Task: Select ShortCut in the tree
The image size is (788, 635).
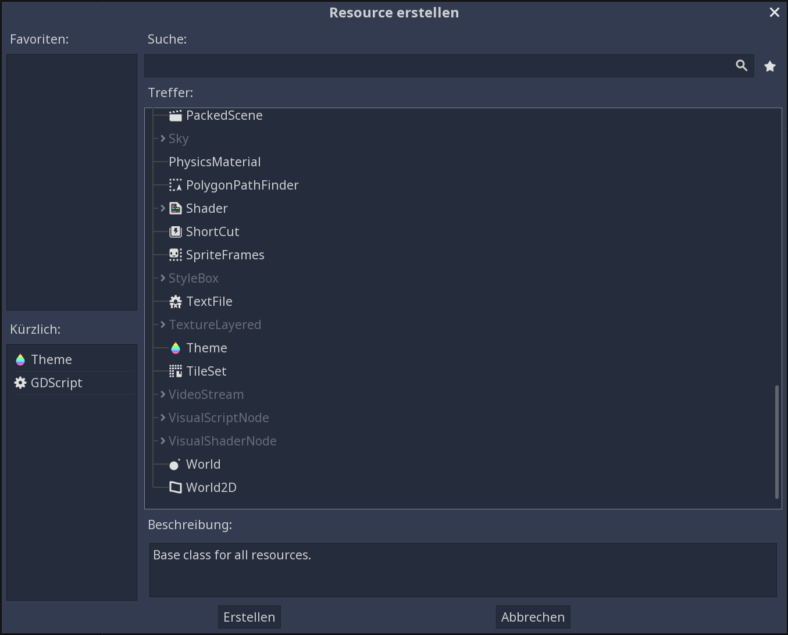Action: [213, 231]
